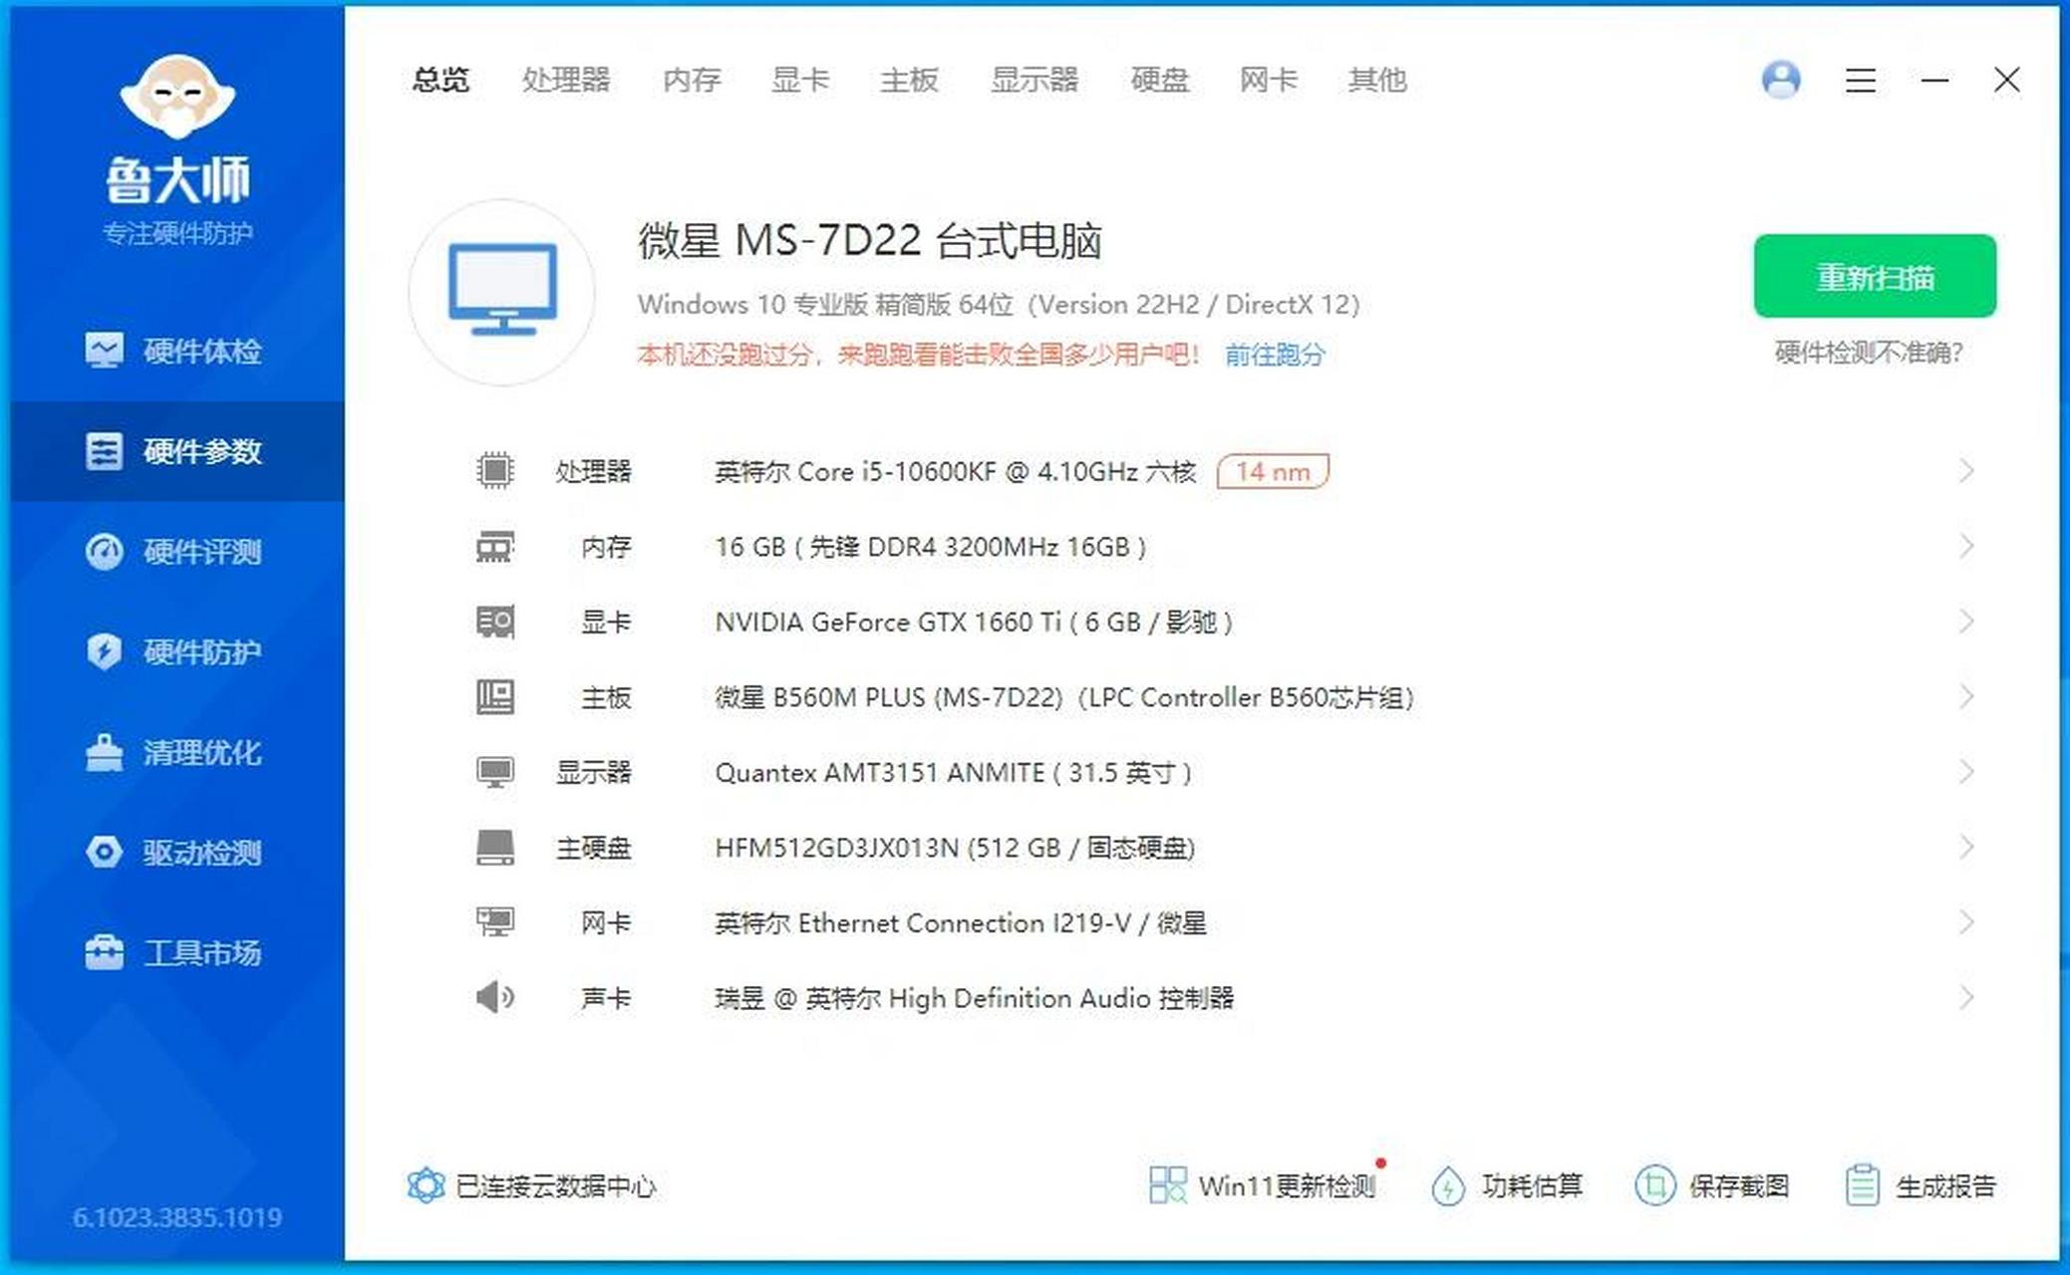Click the 网卡 network adapter icon
This screenshot has width=2070, height=1275.
click(x=494, y=922)
